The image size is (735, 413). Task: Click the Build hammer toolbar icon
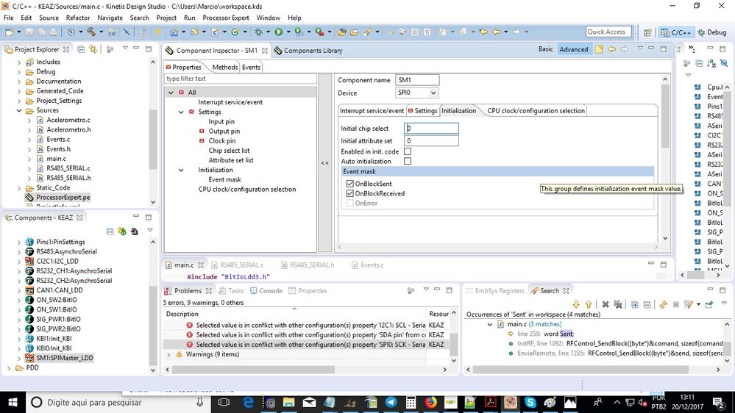pyautogui.click(x=91, y=32)
